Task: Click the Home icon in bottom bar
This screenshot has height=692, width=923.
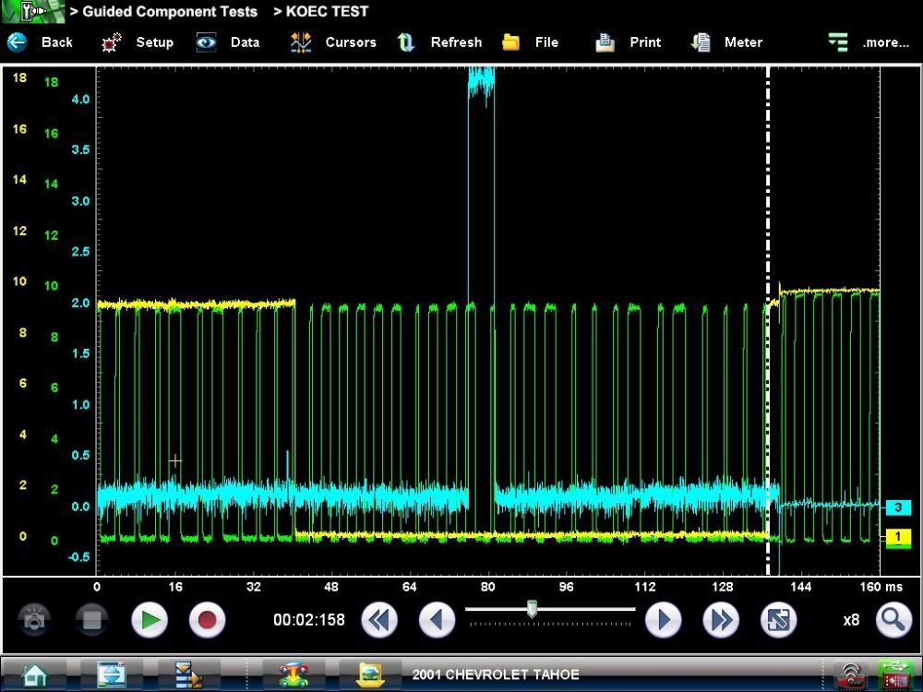Action: tap(35, 674)
